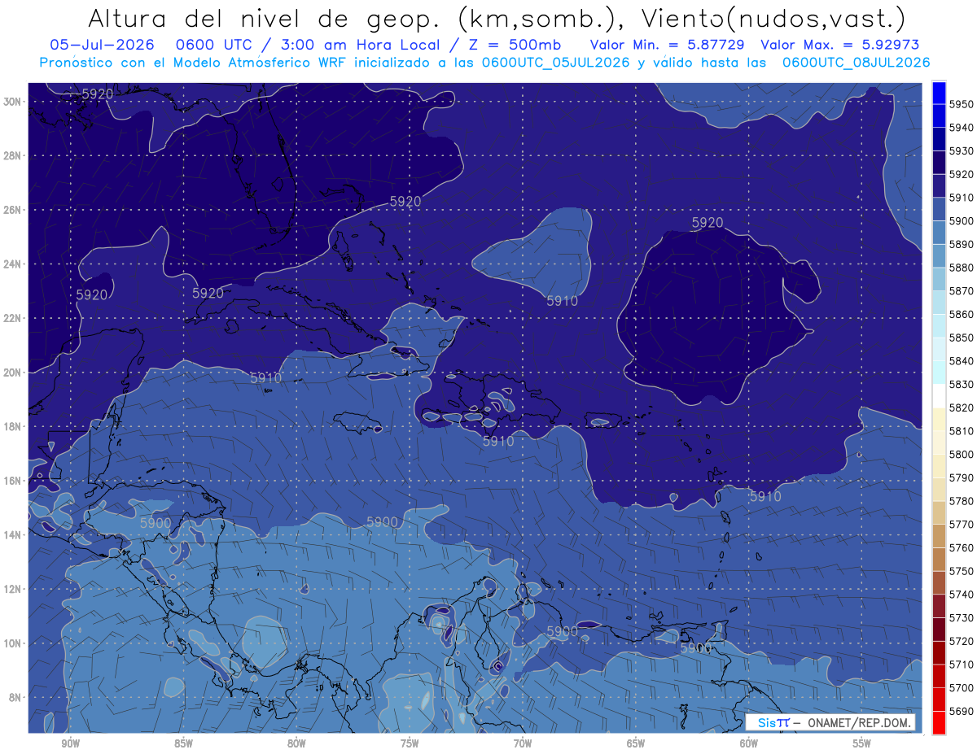Click the "18N" latitude axis label

tap(13, 426)
